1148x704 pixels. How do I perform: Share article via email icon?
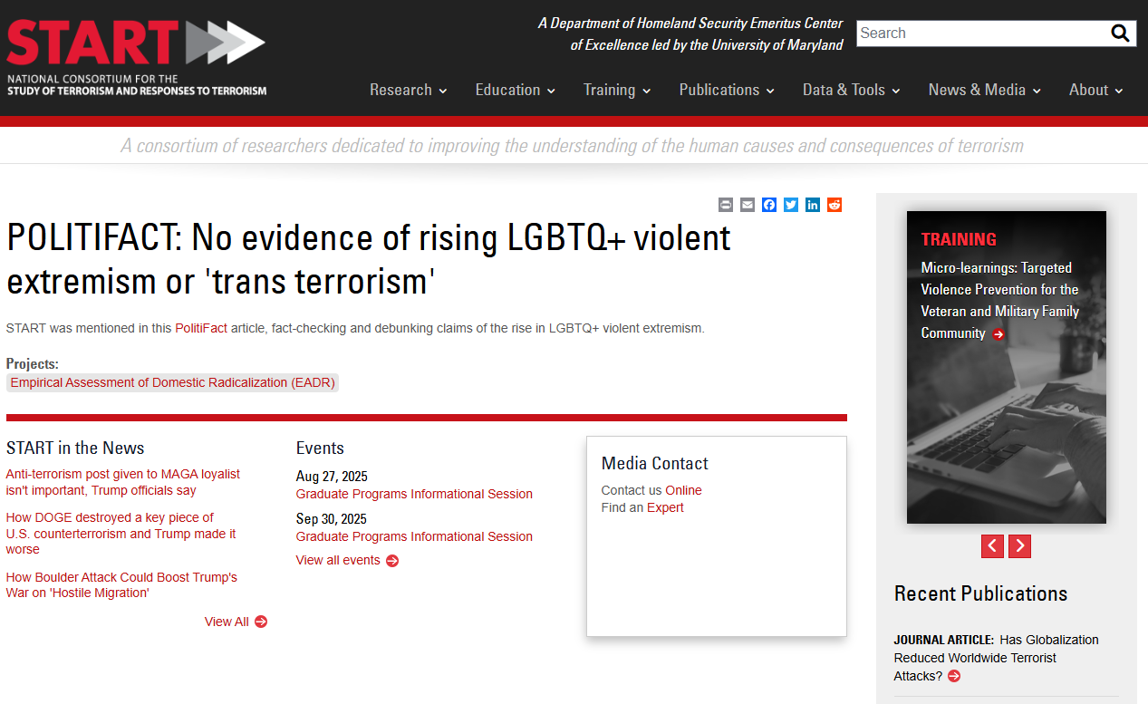click(x=748, y=205)
